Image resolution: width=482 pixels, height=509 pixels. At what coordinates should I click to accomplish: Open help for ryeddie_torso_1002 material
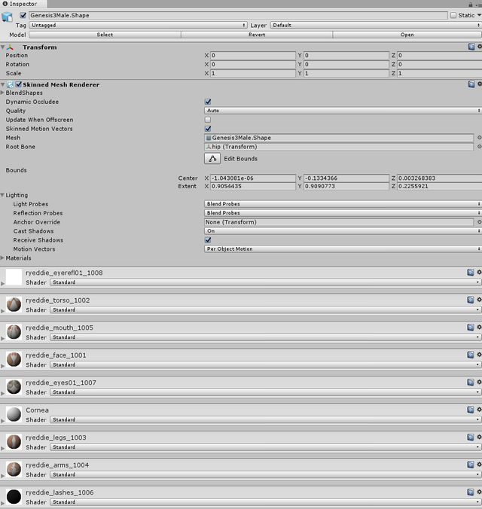pyautogui.click(x=470, y=300)
